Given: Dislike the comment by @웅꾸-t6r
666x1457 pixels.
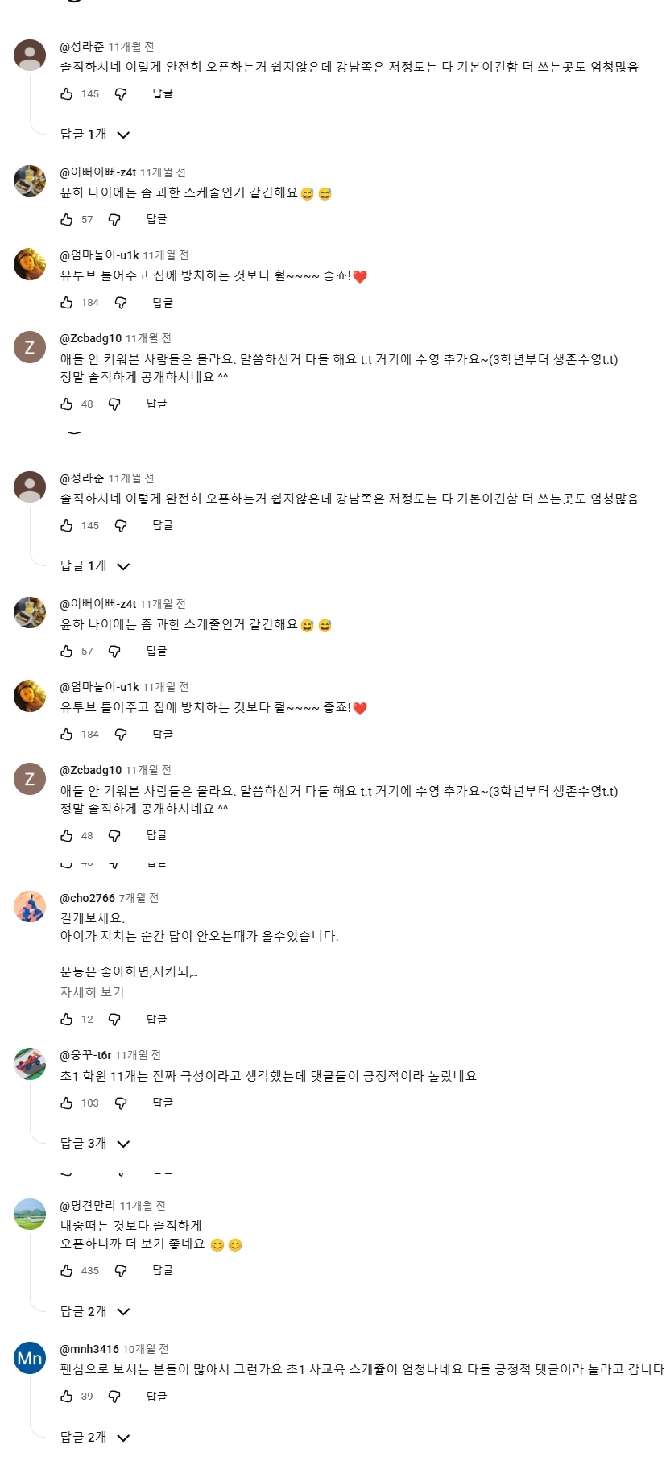Looking at the screenshot, I should pos(121,1103).
